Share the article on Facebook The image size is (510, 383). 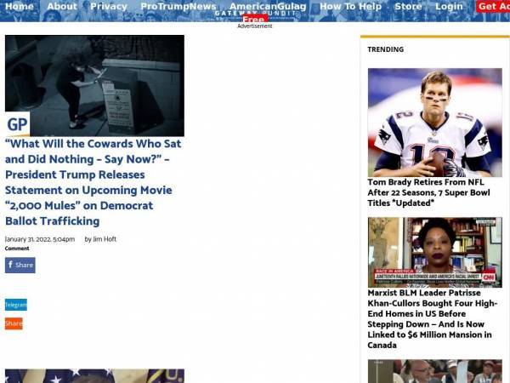20,265
